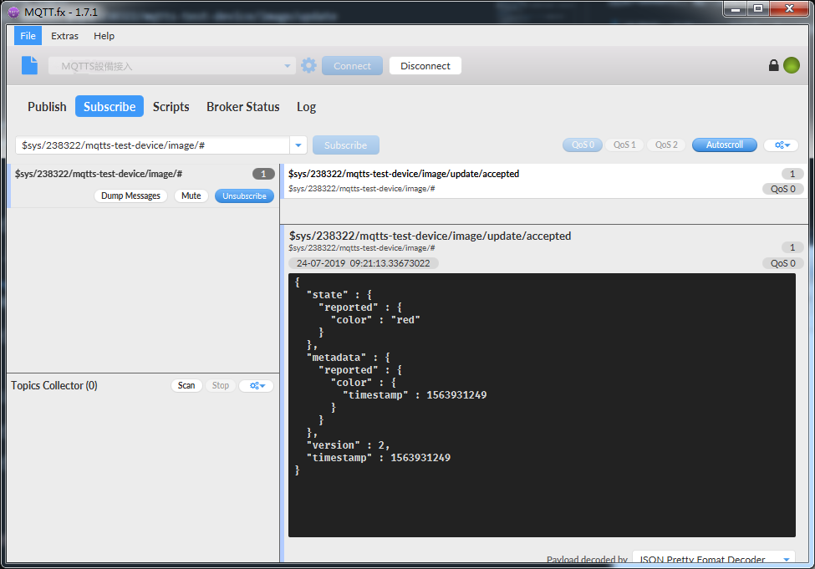Switch to the Publish tab
Image resolution: width=815 pixels, height=569 pixels.
[x=47, y=106]
